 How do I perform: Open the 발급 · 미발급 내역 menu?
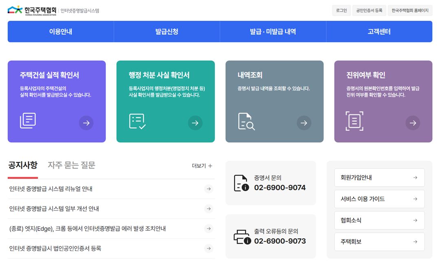coord(273,31)
